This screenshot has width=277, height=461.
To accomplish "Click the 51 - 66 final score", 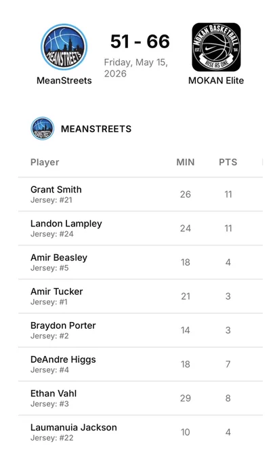I will (140, 41).
